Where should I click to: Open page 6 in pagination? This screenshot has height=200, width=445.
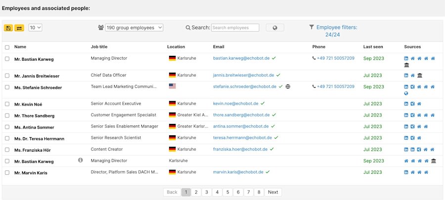click(x=238, y=192)
